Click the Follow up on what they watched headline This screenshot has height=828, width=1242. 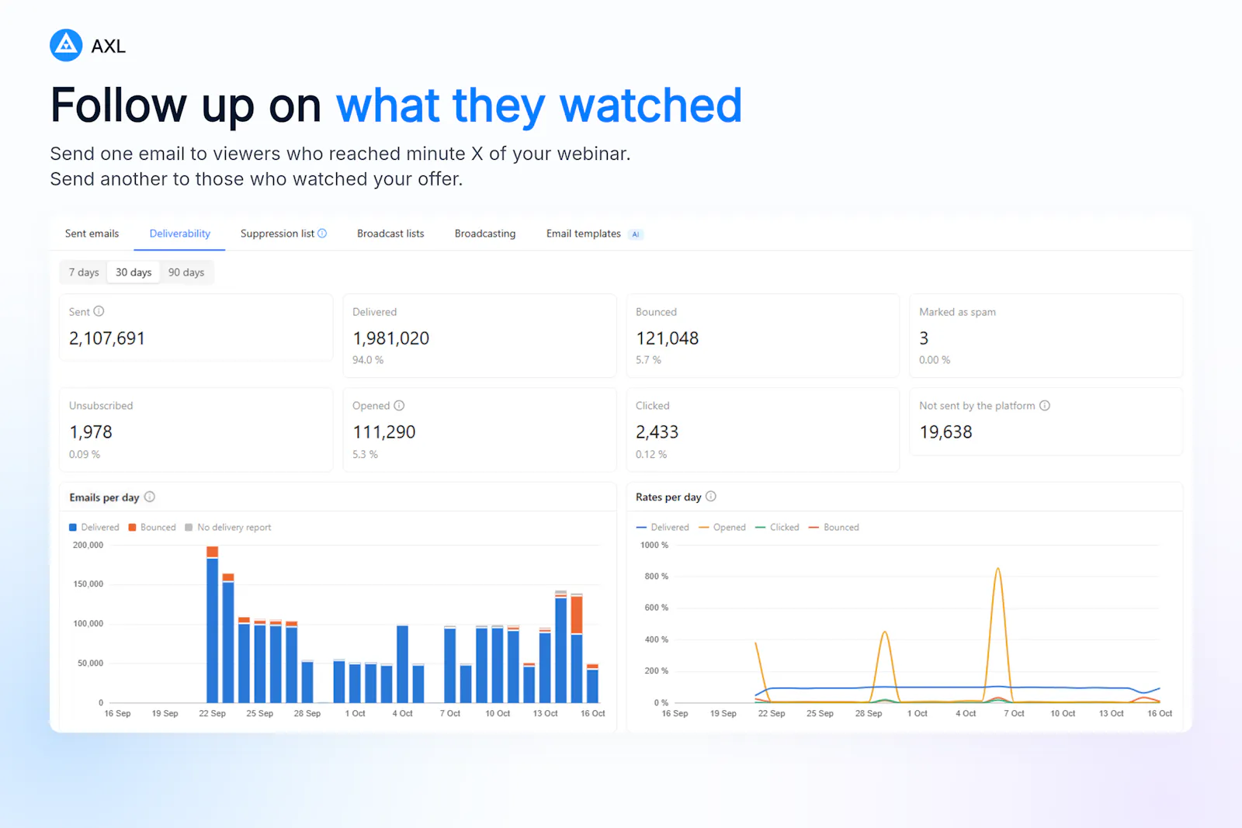[x=396, y=106]
